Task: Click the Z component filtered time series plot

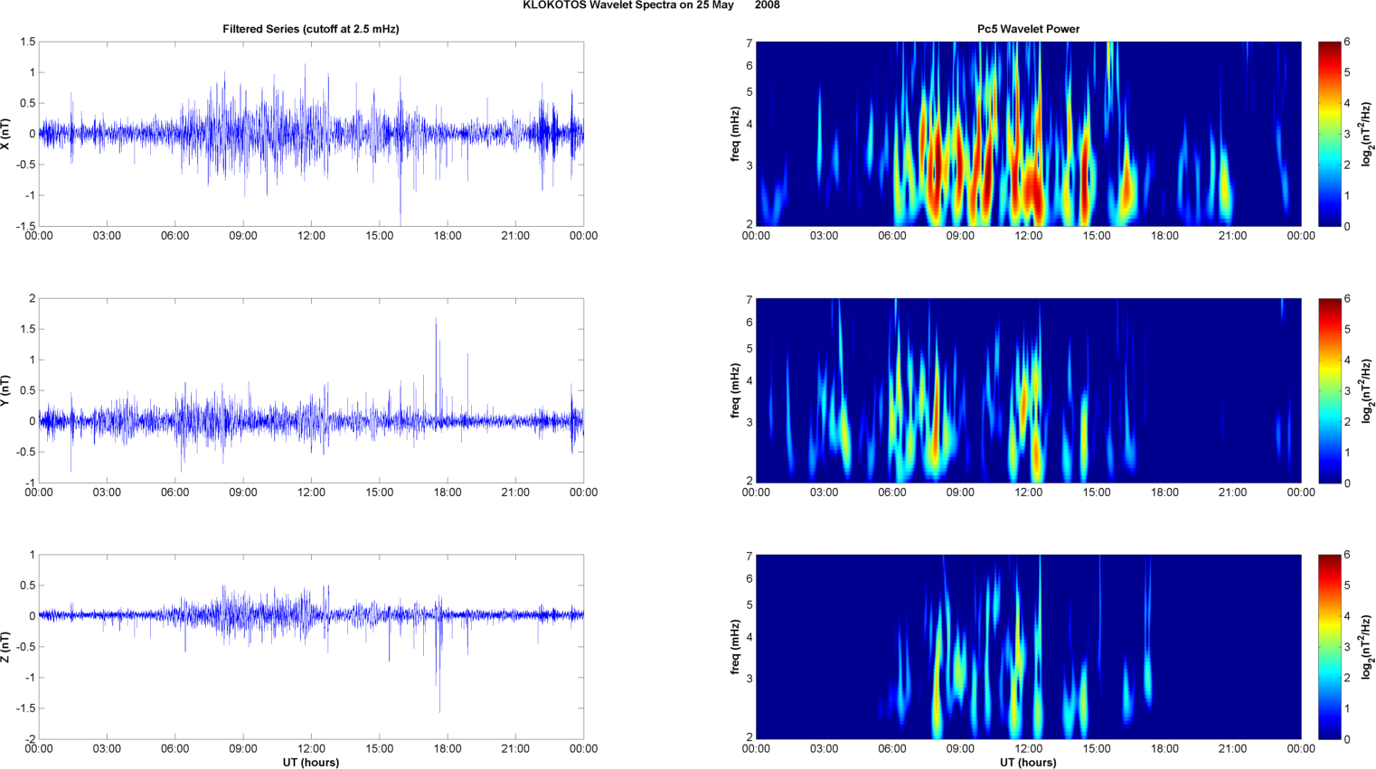Action: (x=311, y=647)
